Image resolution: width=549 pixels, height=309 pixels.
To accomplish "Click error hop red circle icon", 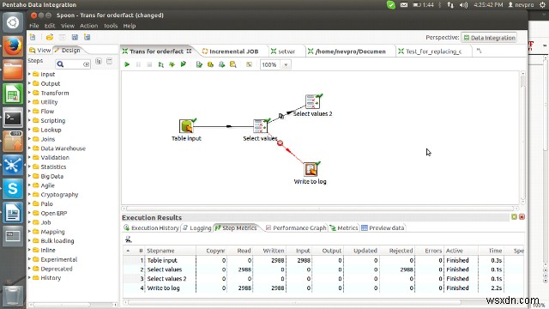I will click(280, 143).
